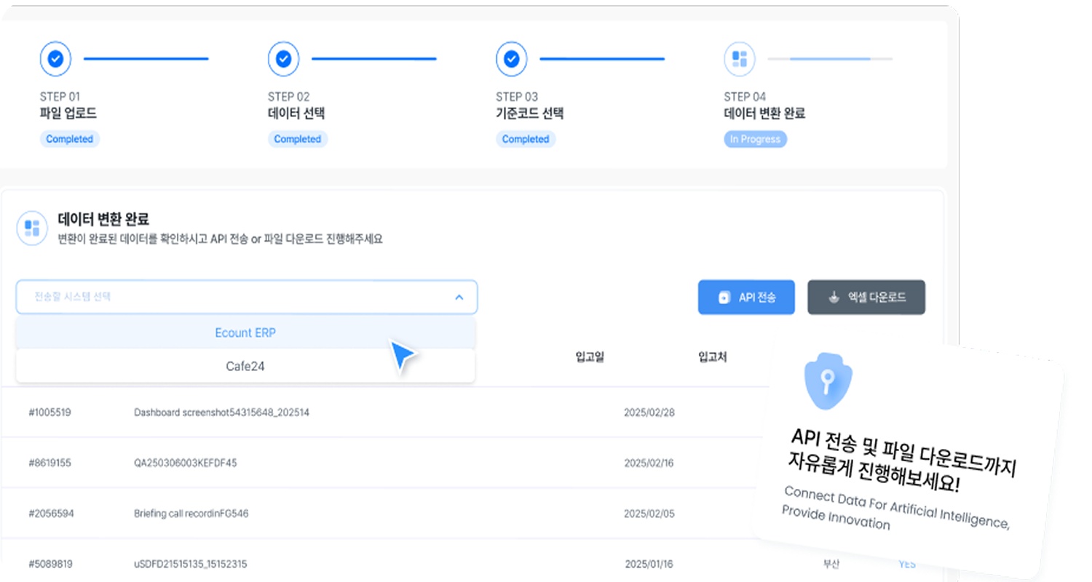Click date 2025/02/16
1092x582 pixels.
(x=649, y=463)
